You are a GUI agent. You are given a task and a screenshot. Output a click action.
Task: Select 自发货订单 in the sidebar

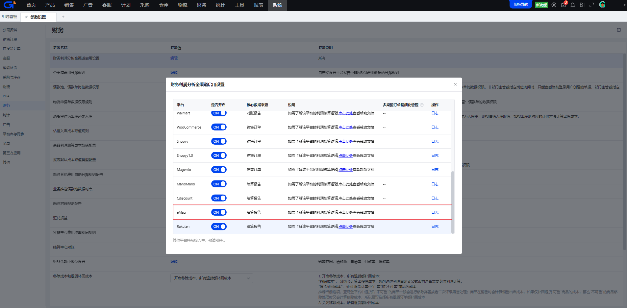[12, 49]
